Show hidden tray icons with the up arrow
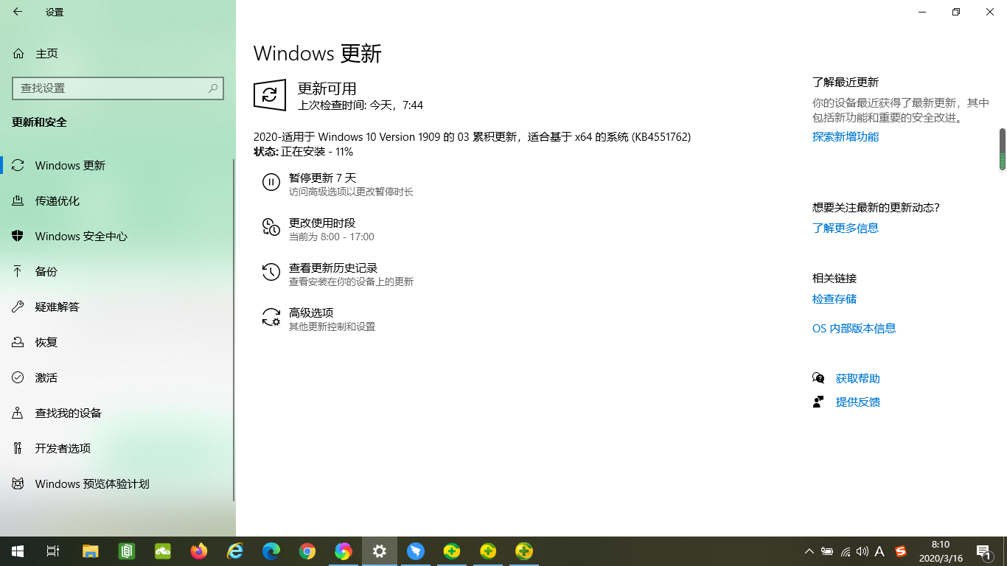The image size is (1007, 566). coord(809,551)
